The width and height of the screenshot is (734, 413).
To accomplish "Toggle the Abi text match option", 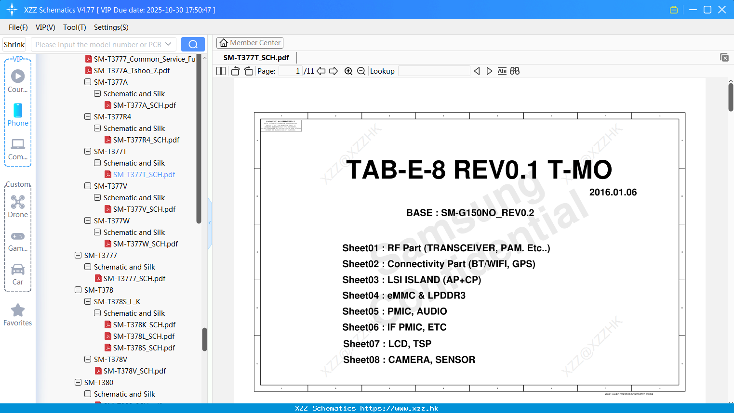I will pyautogui.click(x=502, y=71).
